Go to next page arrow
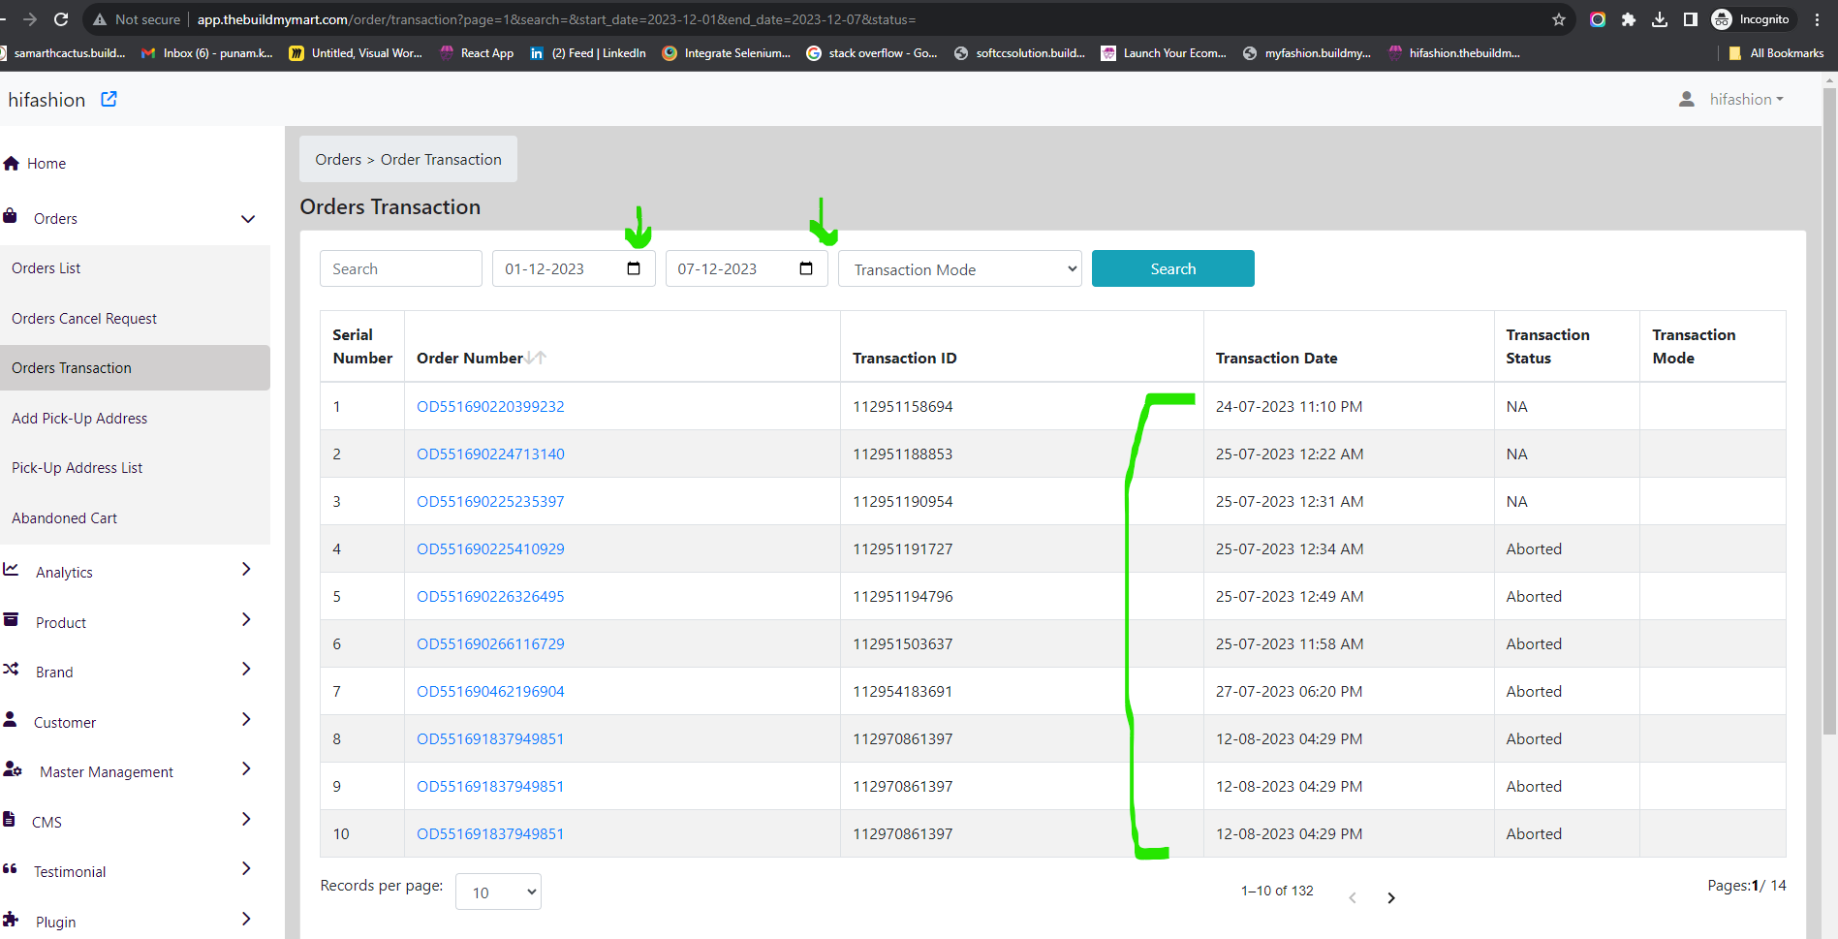This screenshot has width=1838, height=939. (x=1391, y=898)
